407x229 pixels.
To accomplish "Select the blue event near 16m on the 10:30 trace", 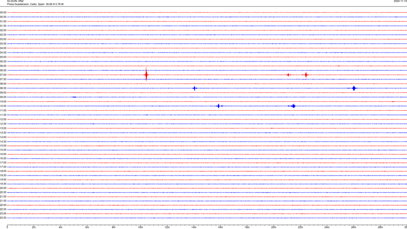I will [x=219, y=106].
